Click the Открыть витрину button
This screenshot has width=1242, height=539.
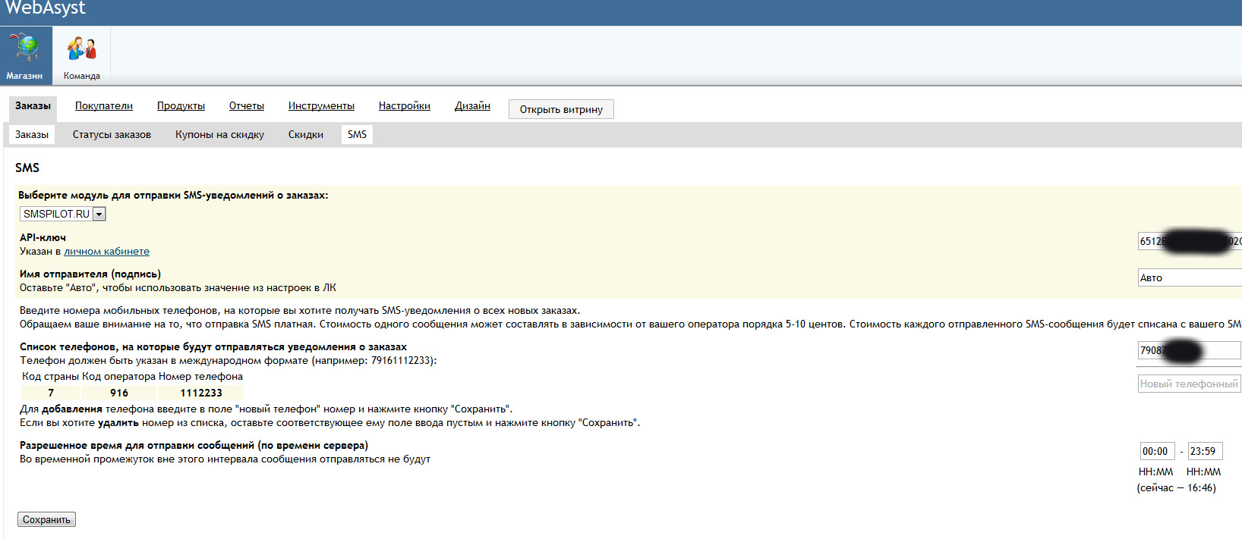[x=561, y=109]
